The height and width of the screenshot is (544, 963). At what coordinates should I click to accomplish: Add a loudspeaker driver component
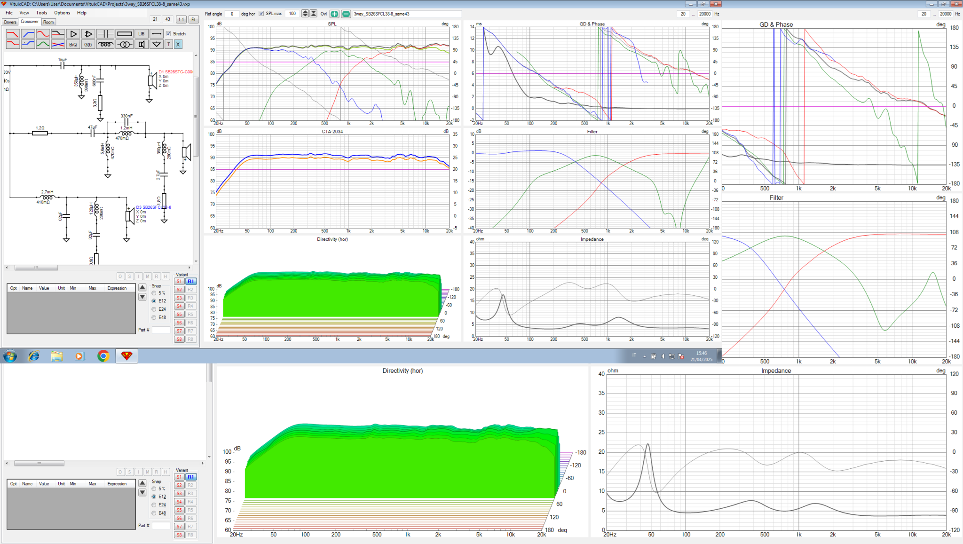click(x=142, y=44)
